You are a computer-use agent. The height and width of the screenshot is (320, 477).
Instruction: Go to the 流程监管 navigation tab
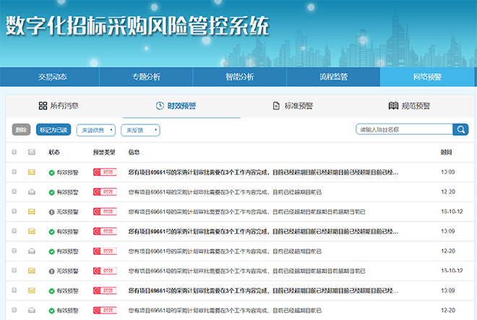tap(333, 77)
